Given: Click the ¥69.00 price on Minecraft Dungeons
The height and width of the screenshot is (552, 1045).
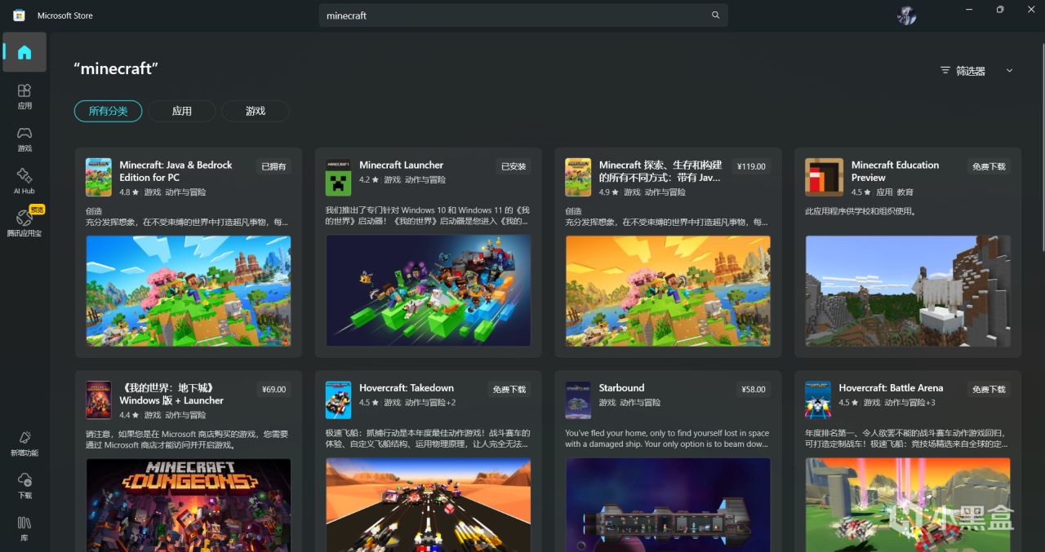Looking at the screenshot, I should click(273, 390).
